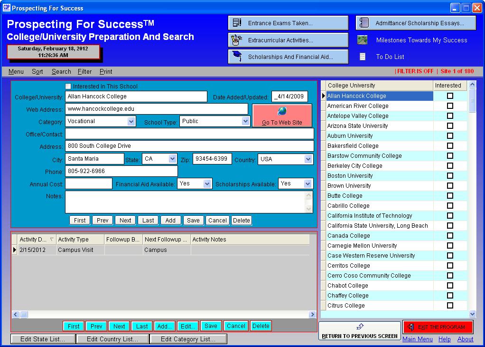
Task: Click school record Add button
Action: pos(170,220)
